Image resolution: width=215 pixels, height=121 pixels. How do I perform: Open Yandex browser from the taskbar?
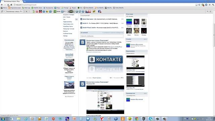tap(102, 119)
